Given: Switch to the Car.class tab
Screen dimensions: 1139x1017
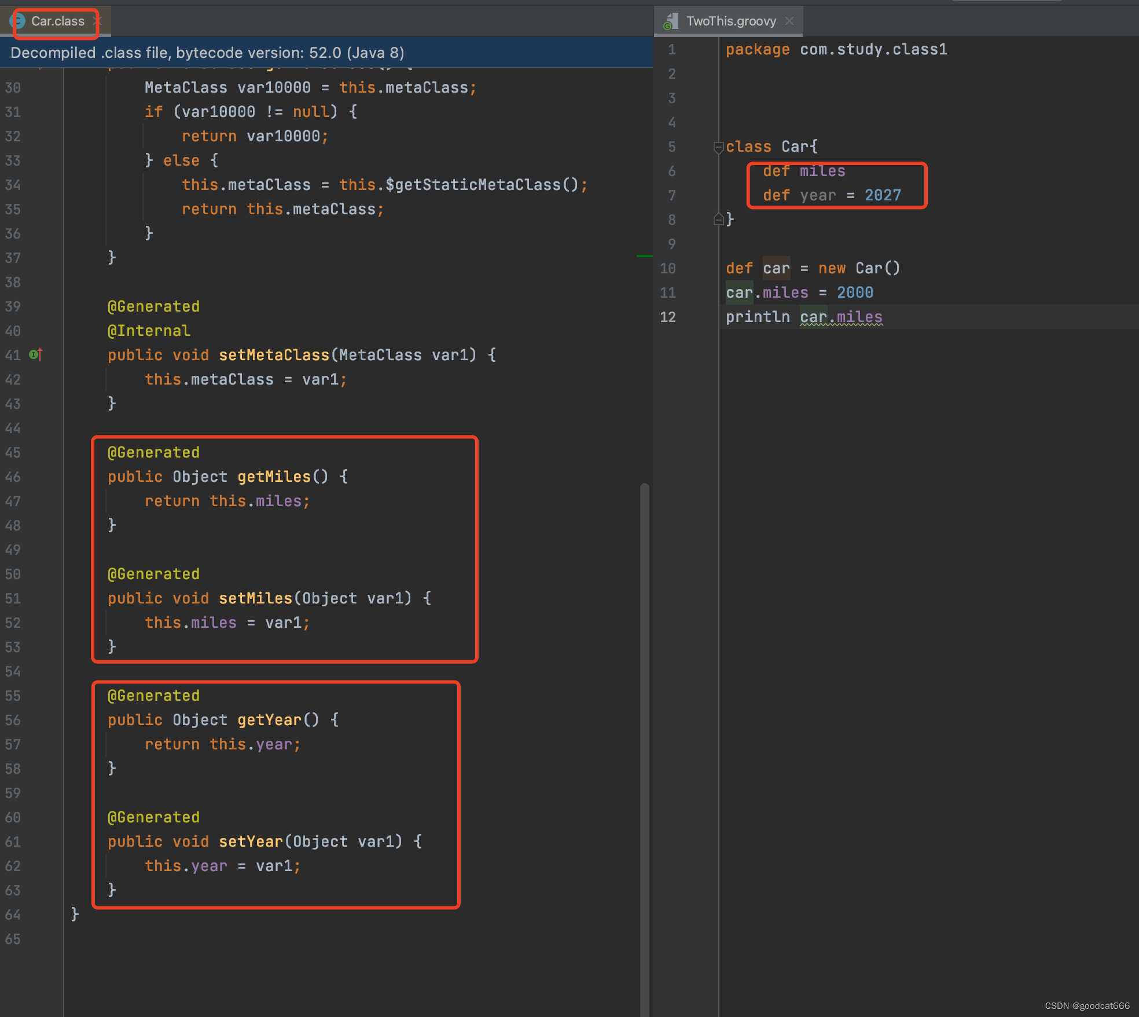Looking at the screenshot, I should [57, 21].
